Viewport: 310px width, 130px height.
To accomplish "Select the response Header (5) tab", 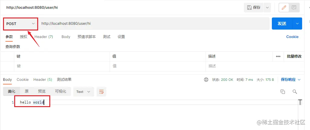I will coord(43,80).
